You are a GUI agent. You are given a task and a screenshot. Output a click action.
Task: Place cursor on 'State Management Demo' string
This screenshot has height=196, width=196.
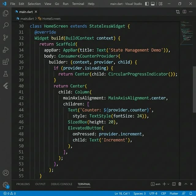tap(136, 50)
